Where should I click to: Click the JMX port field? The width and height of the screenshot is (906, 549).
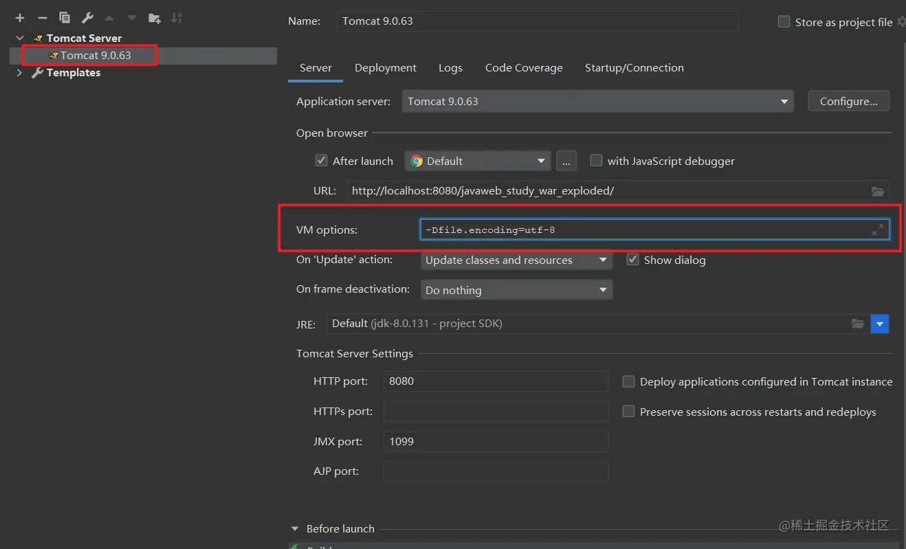tap(496, 442)
